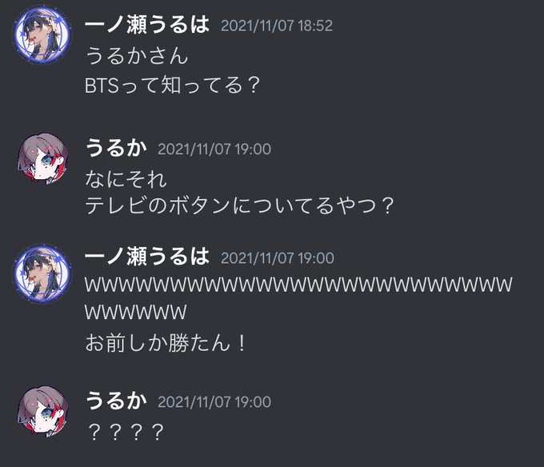
Task: Click the second, shorter line of 'wwwwww'
Action: coord(136,313)
